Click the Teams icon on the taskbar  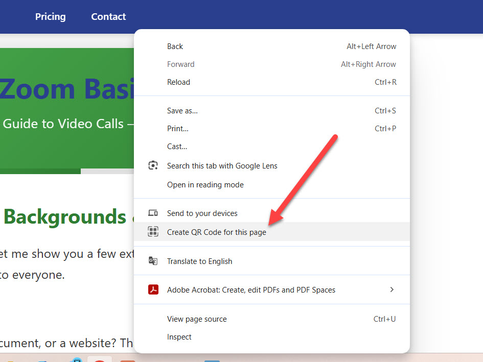tap(212, 360)
